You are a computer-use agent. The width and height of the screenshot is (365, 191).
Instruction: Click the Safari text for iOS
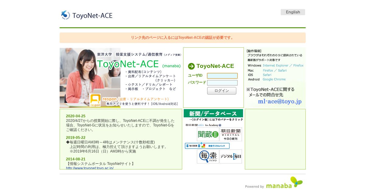click(267, 75)
